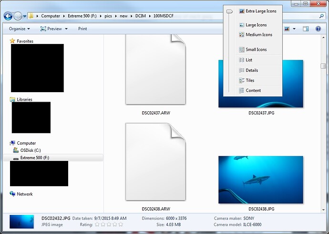Choose Extra Large Icons view
This screenshot has height=234, width=329.
point(258,11)
